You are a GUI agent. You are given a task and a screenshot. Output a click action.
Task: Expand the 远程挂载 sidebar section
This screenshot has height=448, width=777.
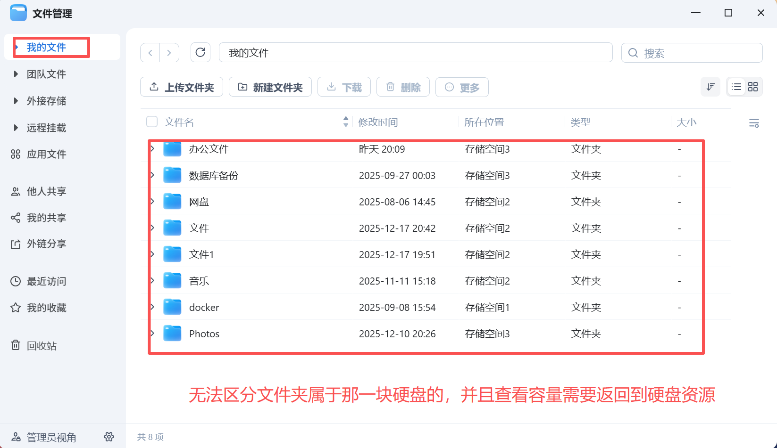16,128
